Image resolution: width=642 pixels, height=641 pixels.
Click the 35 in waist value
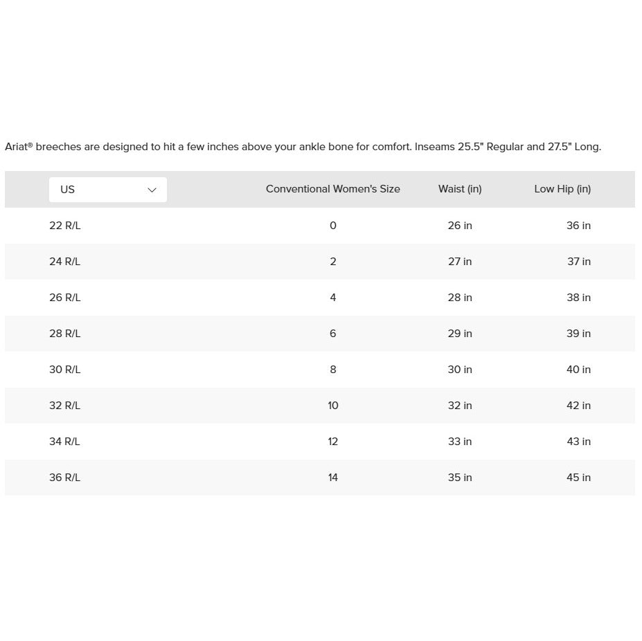point(460,478)
